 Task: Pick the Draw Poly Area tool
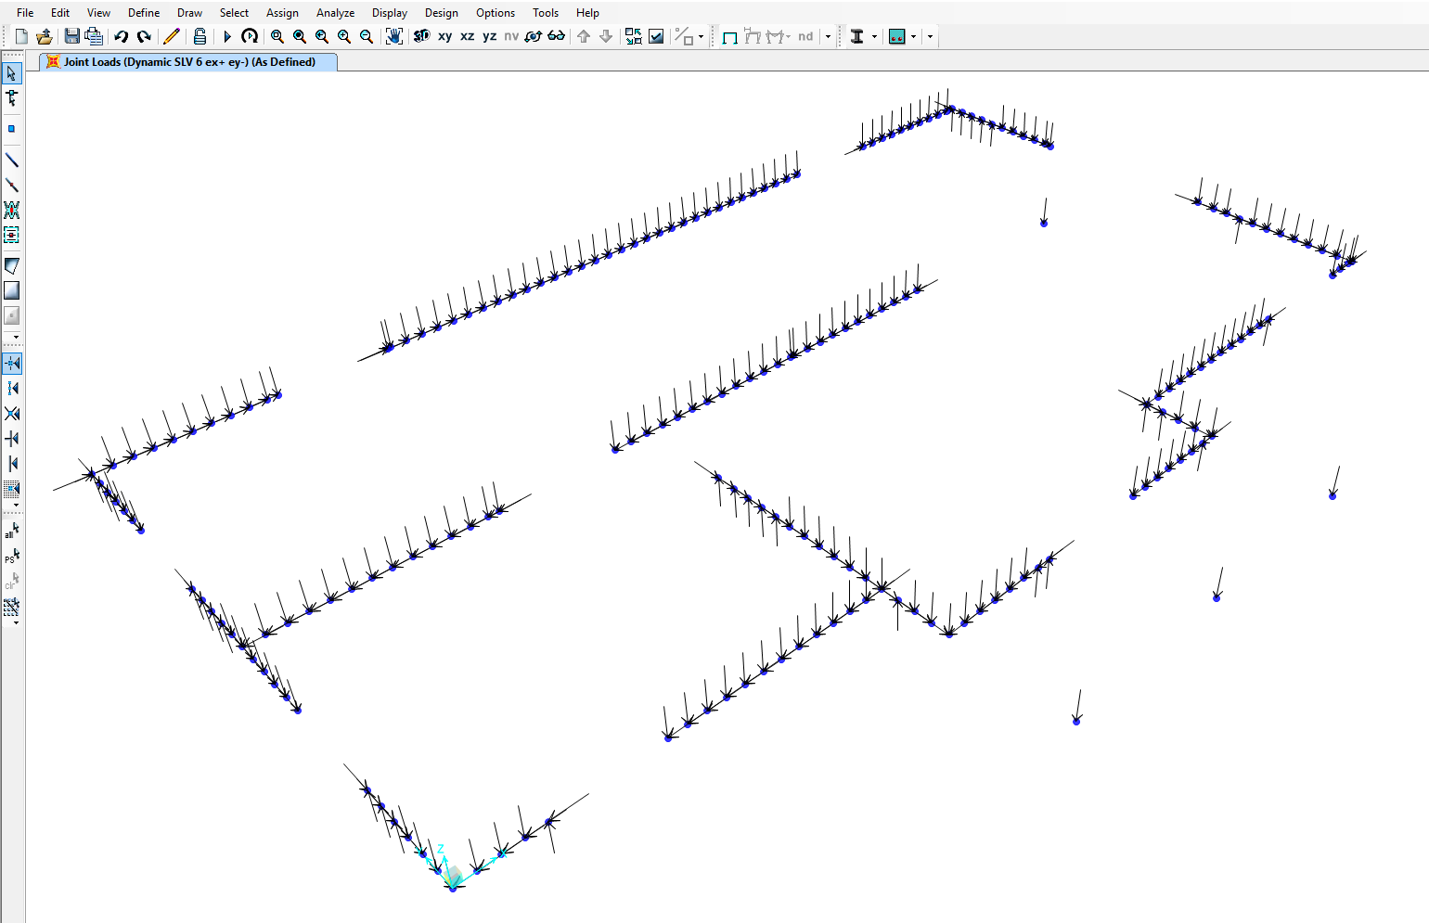(x=12, y=266)
